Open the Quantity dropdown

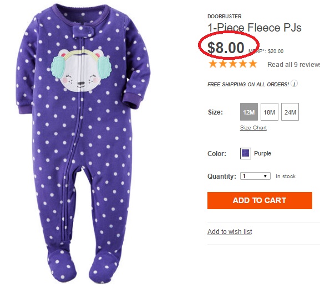pos(255,176)
